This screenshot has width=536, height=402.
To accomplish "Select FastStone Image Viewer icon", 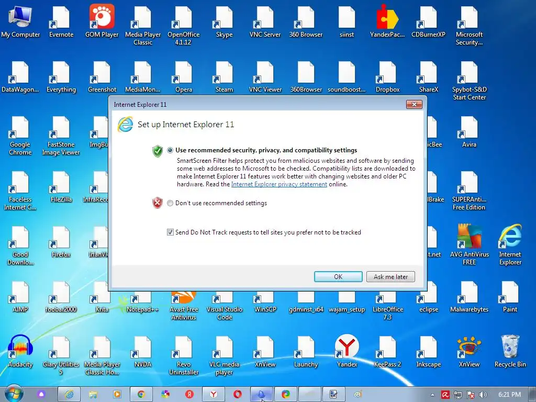I will 61,136.
